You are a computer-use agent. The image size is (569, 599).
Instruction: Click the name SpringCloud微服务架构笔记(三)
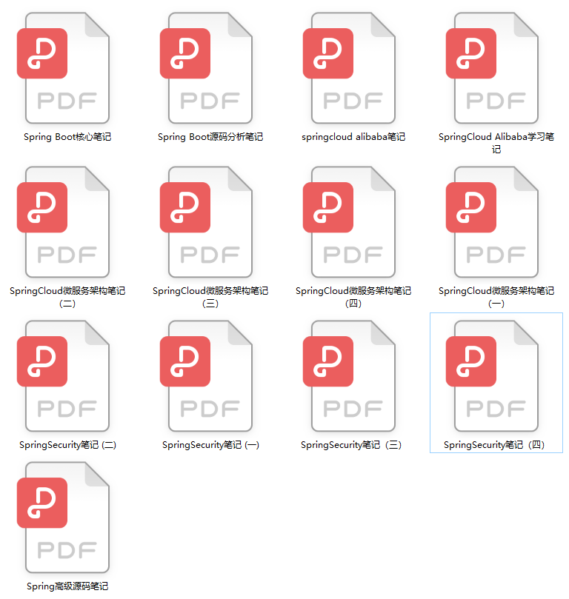tap(210, 297)
